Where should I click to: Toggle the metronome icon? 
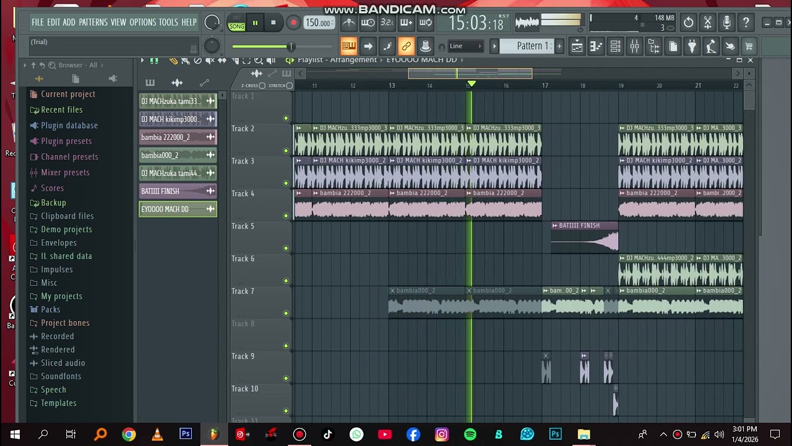(349, 23)
